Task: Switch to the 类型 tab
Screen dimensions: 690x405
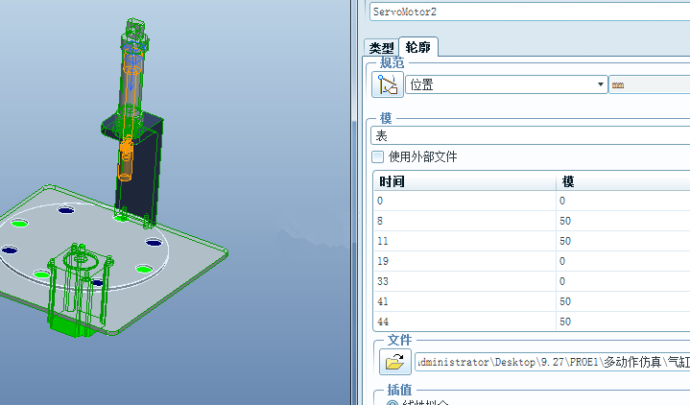Action: (x=382, y=48)
